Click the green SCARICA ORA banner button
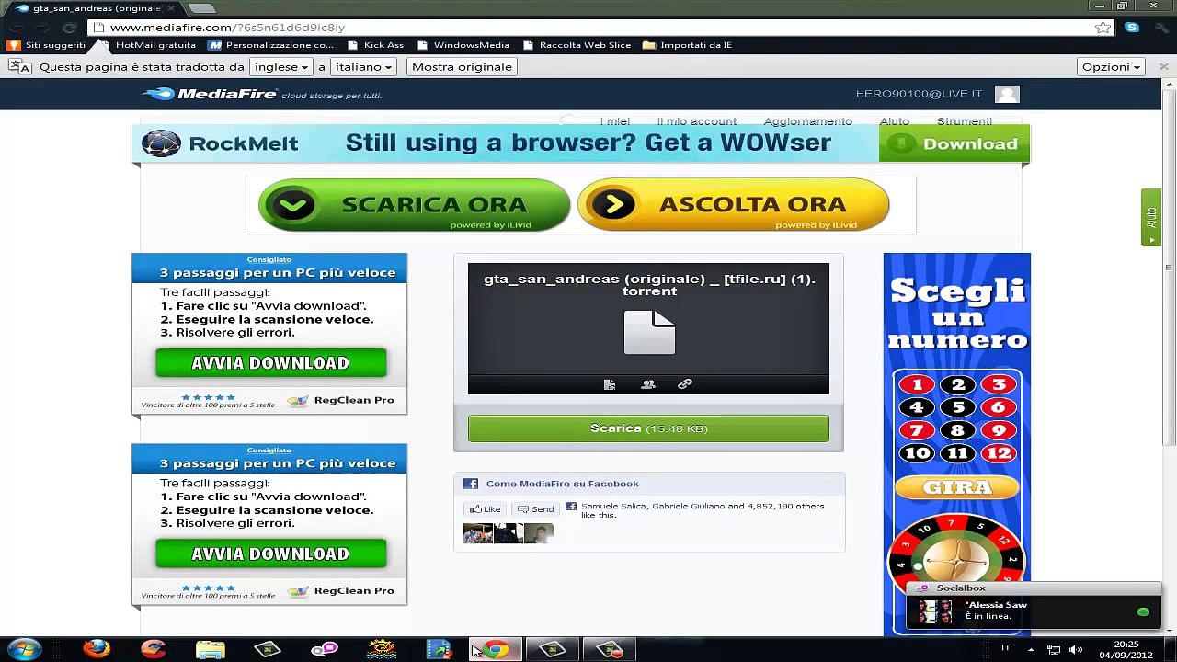The width and height of the screenshot is (1177, 662). click(x=414, y=205)
